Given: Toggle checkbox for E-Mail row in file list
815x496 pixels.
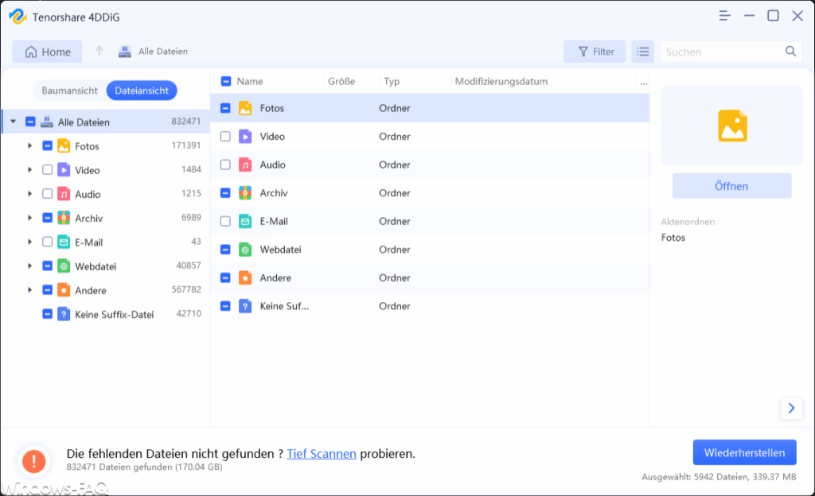Looking at the screenshot, I should point(225,221).
